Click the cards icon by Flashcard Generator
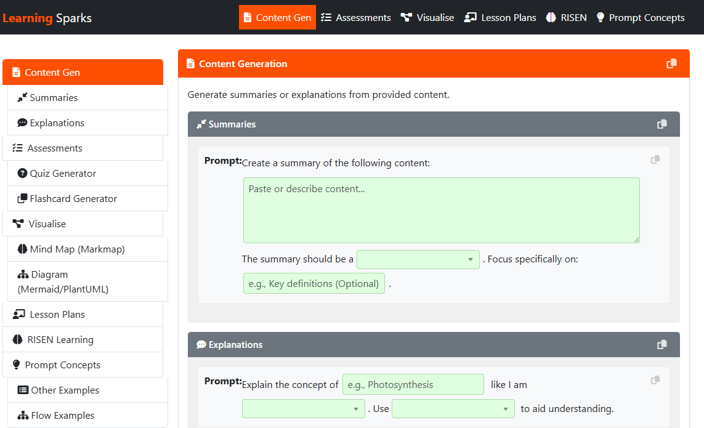 [22, 198]
